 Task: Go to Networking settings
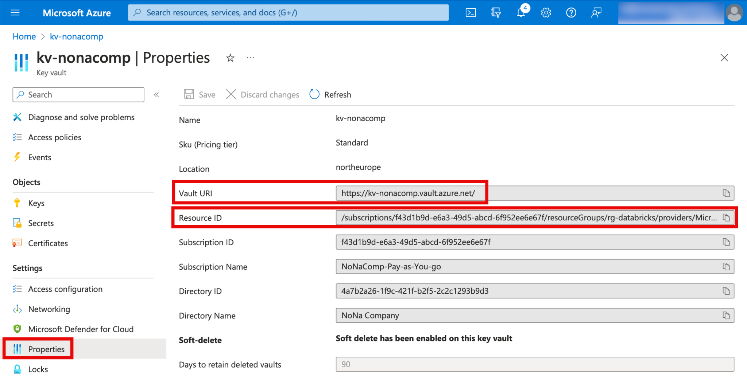tap(49, 309)
